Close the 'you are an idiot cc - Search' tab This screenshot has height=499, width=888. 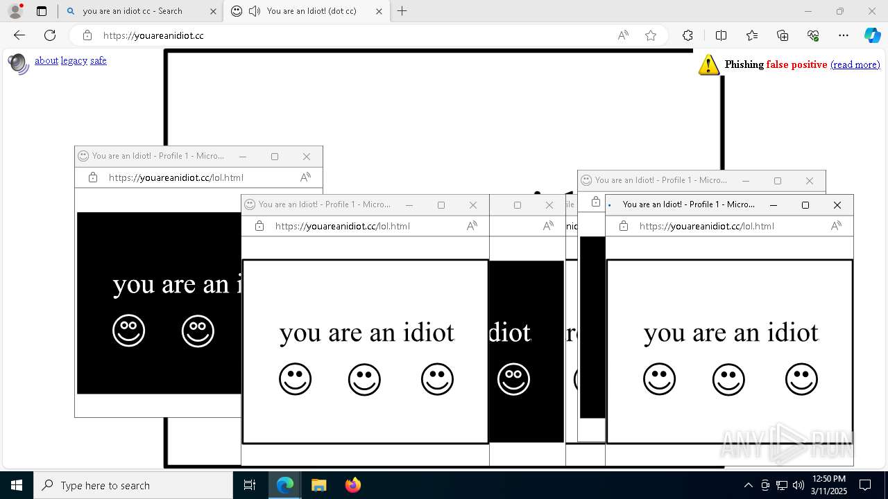click(x=213, y=11)
